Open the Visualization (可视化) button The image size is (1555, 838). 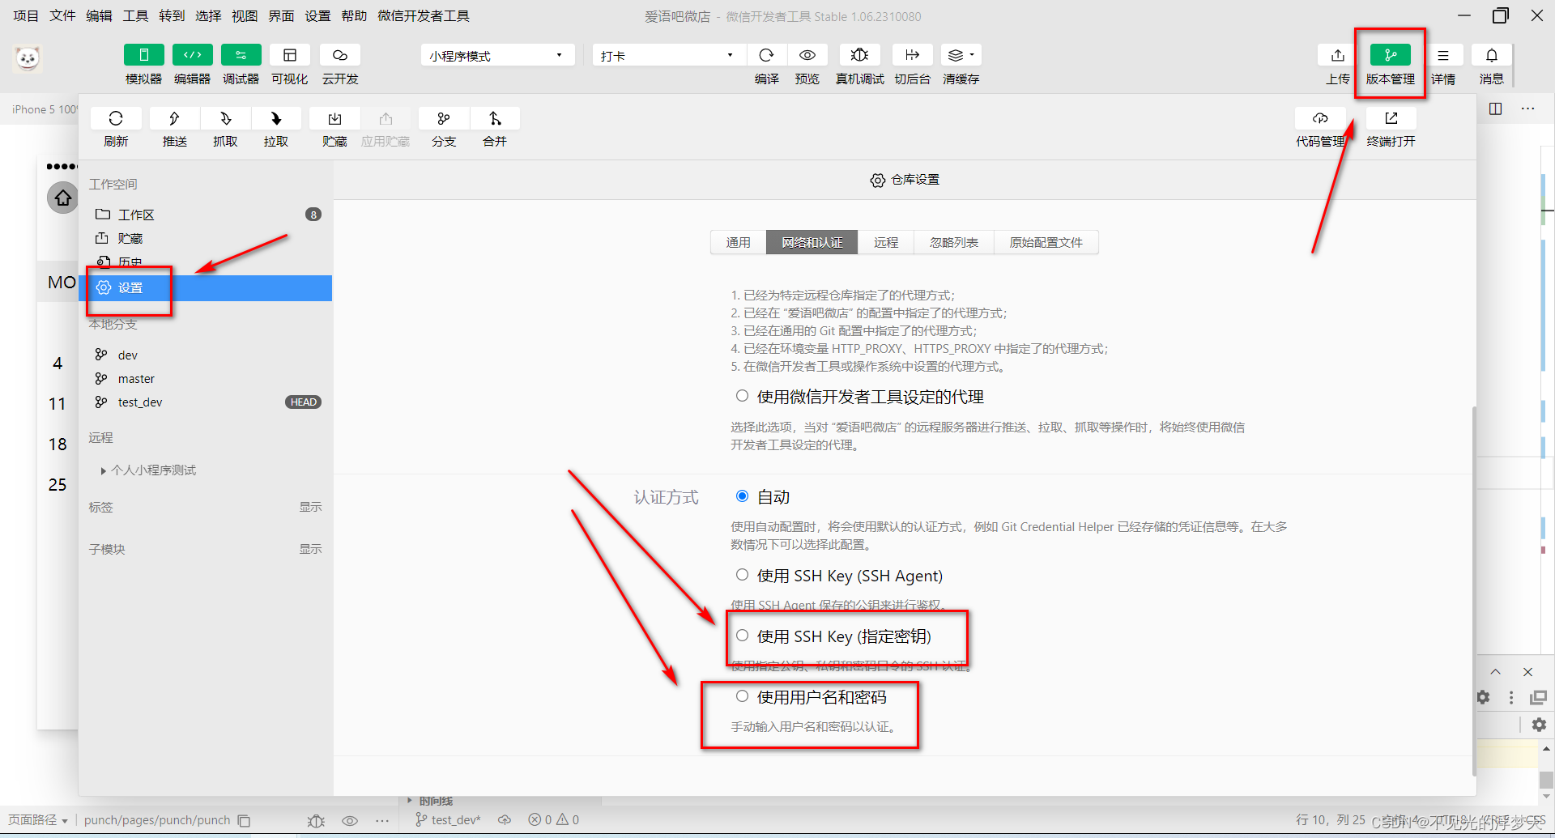[289, 55]
